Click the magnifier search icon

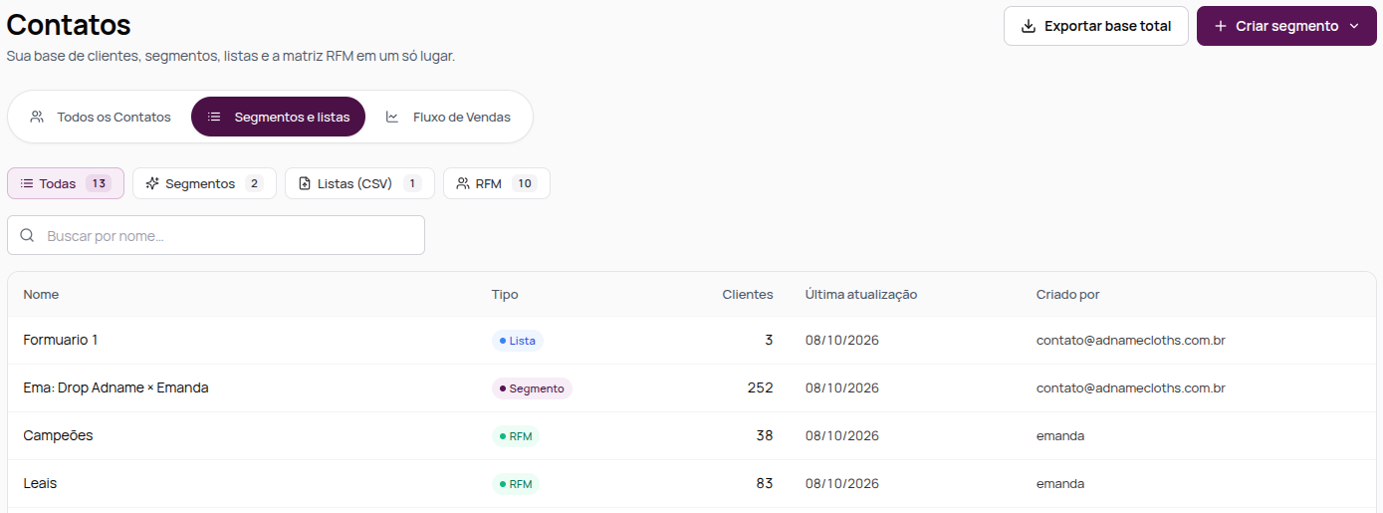tap(27, 235)
